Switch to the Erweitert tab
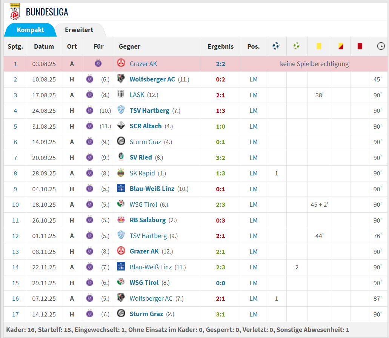Screen dimensions: 389x338 [x=79, y=30]
